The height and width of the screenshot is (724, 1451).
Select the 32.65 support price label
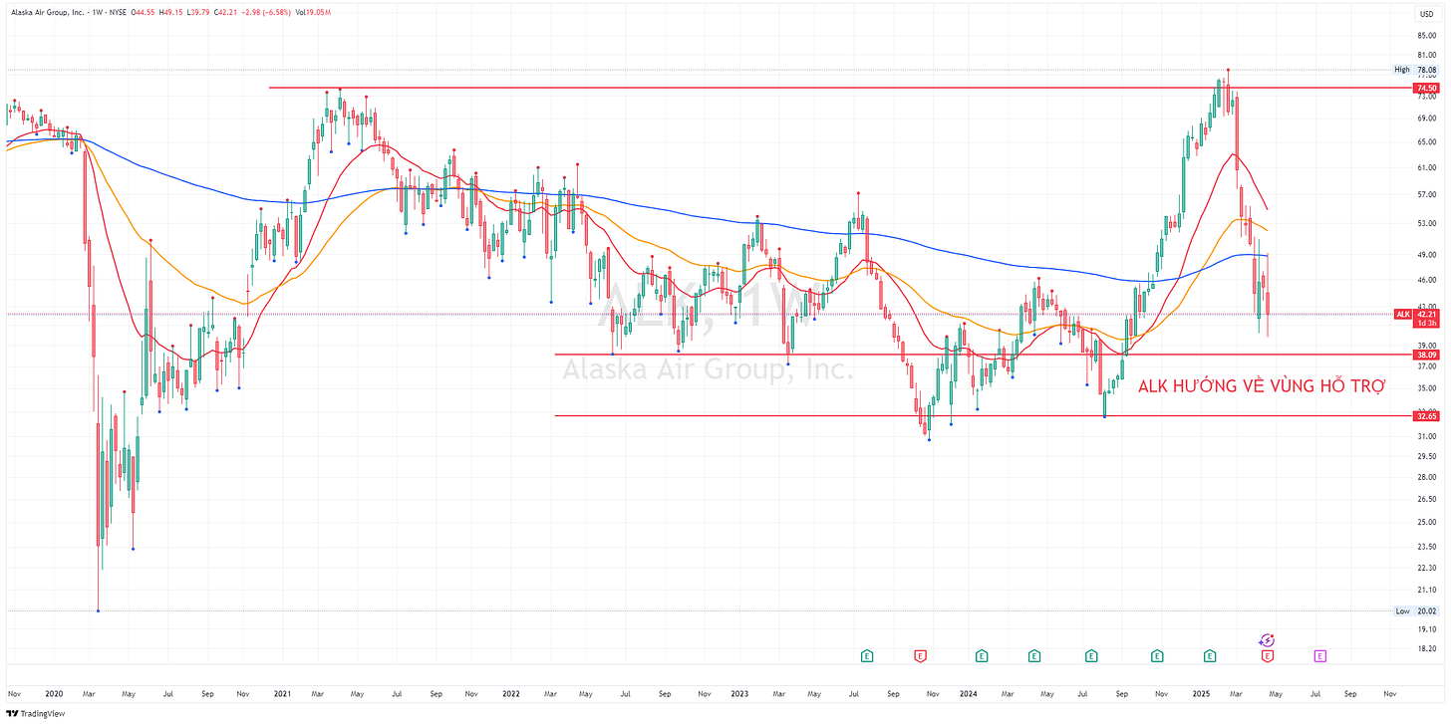[1426, 416]
